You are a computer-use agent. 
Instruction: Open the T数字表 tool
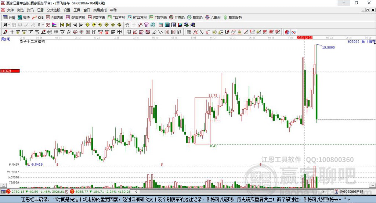pyautogui.click(x=158, y=18)
